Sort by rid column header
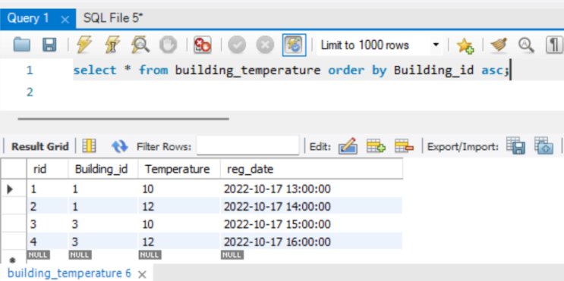Viewport: 564px width, 281px height. click(x=48, y=169)
